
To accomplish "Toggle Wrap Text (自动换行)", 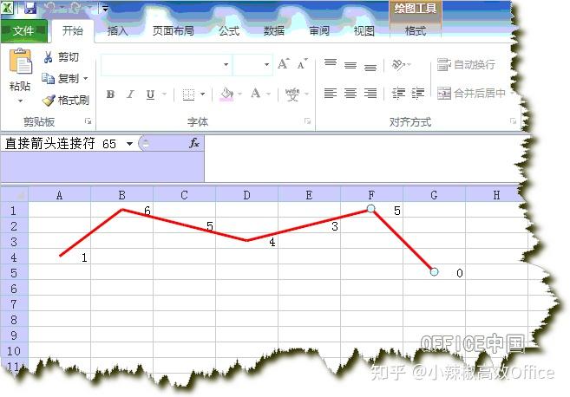I will (x=466, y=65).
